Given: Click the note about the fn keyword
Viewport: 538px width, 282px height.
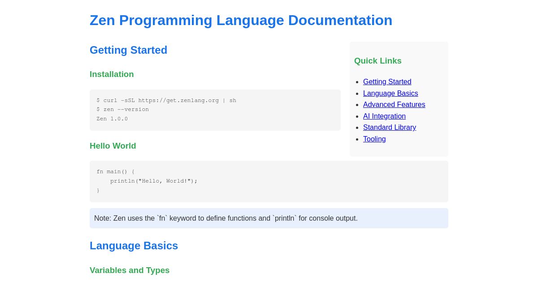Looking at the screenshot, I should [x=226, y=218].
